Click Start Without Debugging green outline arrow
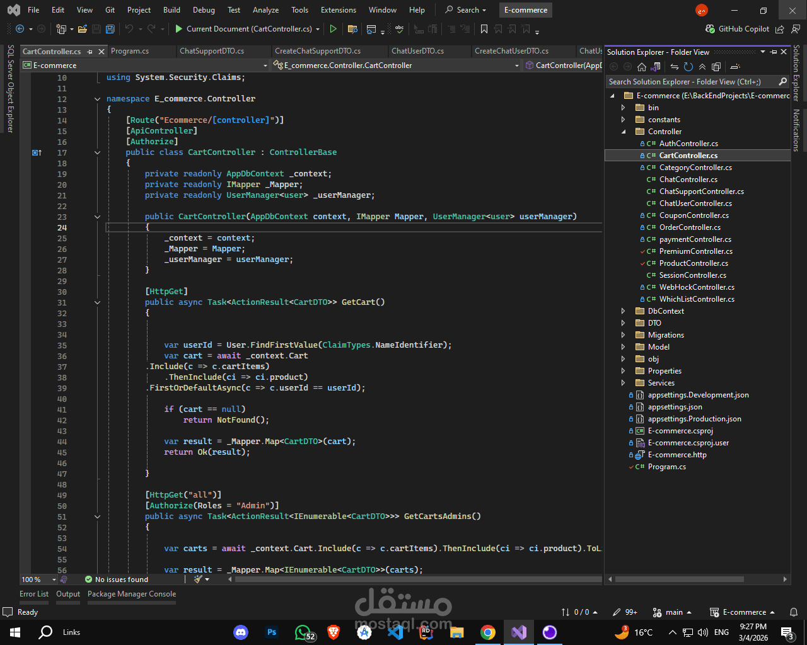Viewport: 807px width, 645px height. [x=333, y=29]
